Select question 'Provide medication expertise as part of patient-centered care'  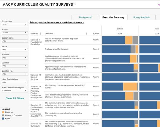61,40
